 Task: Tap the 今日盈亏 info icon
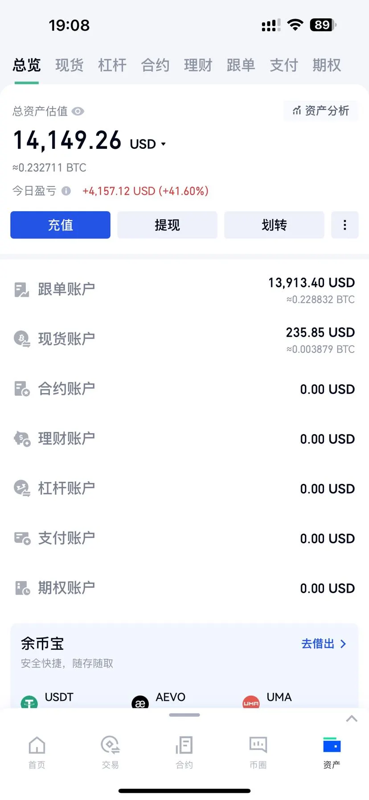66,191
